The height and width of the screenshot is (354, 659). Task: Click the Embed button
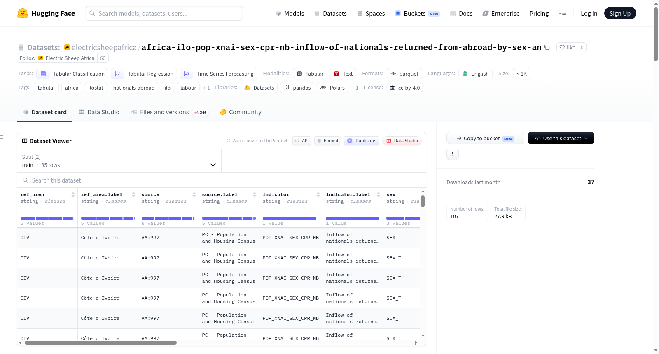point(327,141)
